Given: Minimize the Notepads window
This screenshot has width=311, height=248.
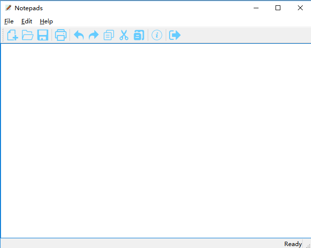Looking at the screenshot, I should pyautogui.click(x=256, y=8).
